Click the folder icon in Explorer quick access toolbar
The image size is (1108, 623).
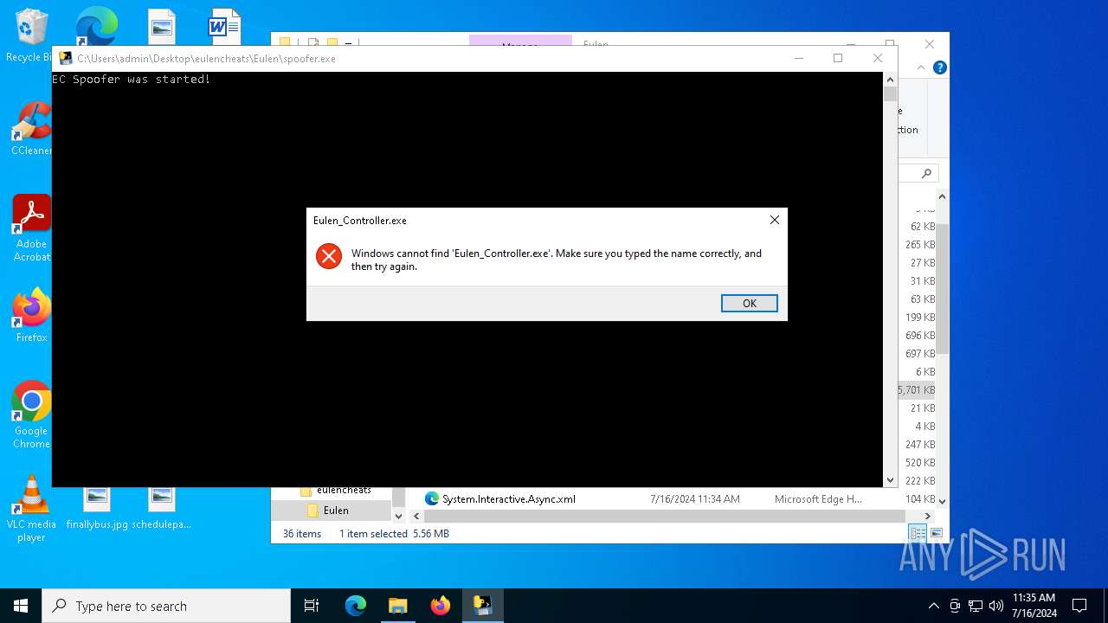(332, 41)
